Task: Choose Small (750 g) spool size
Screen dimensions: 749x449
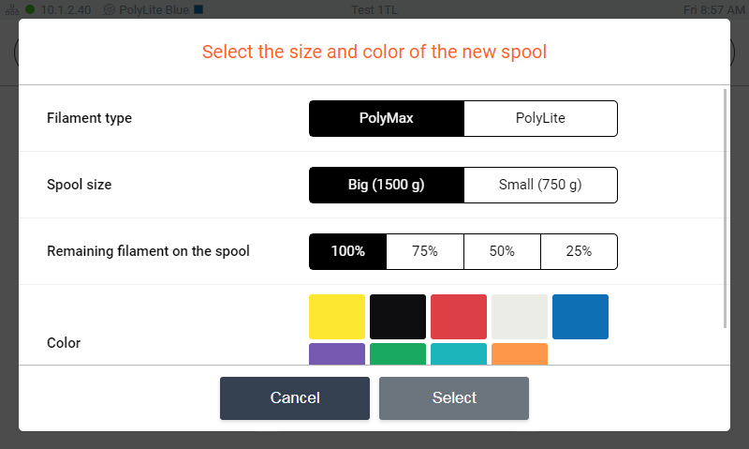Action: coord(540,185)
